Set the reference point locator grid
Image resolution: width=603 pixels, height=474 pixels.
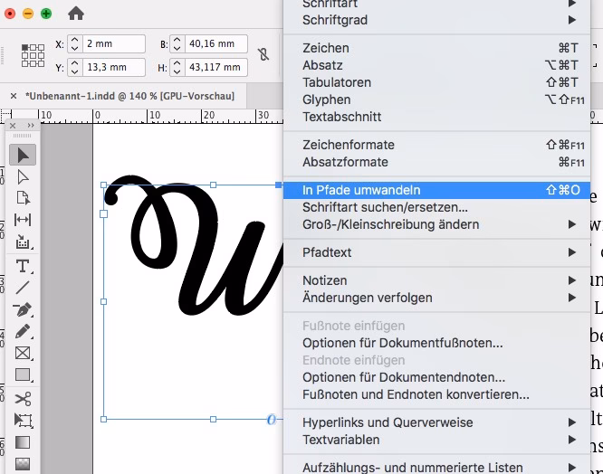click(x=33, y=56)
